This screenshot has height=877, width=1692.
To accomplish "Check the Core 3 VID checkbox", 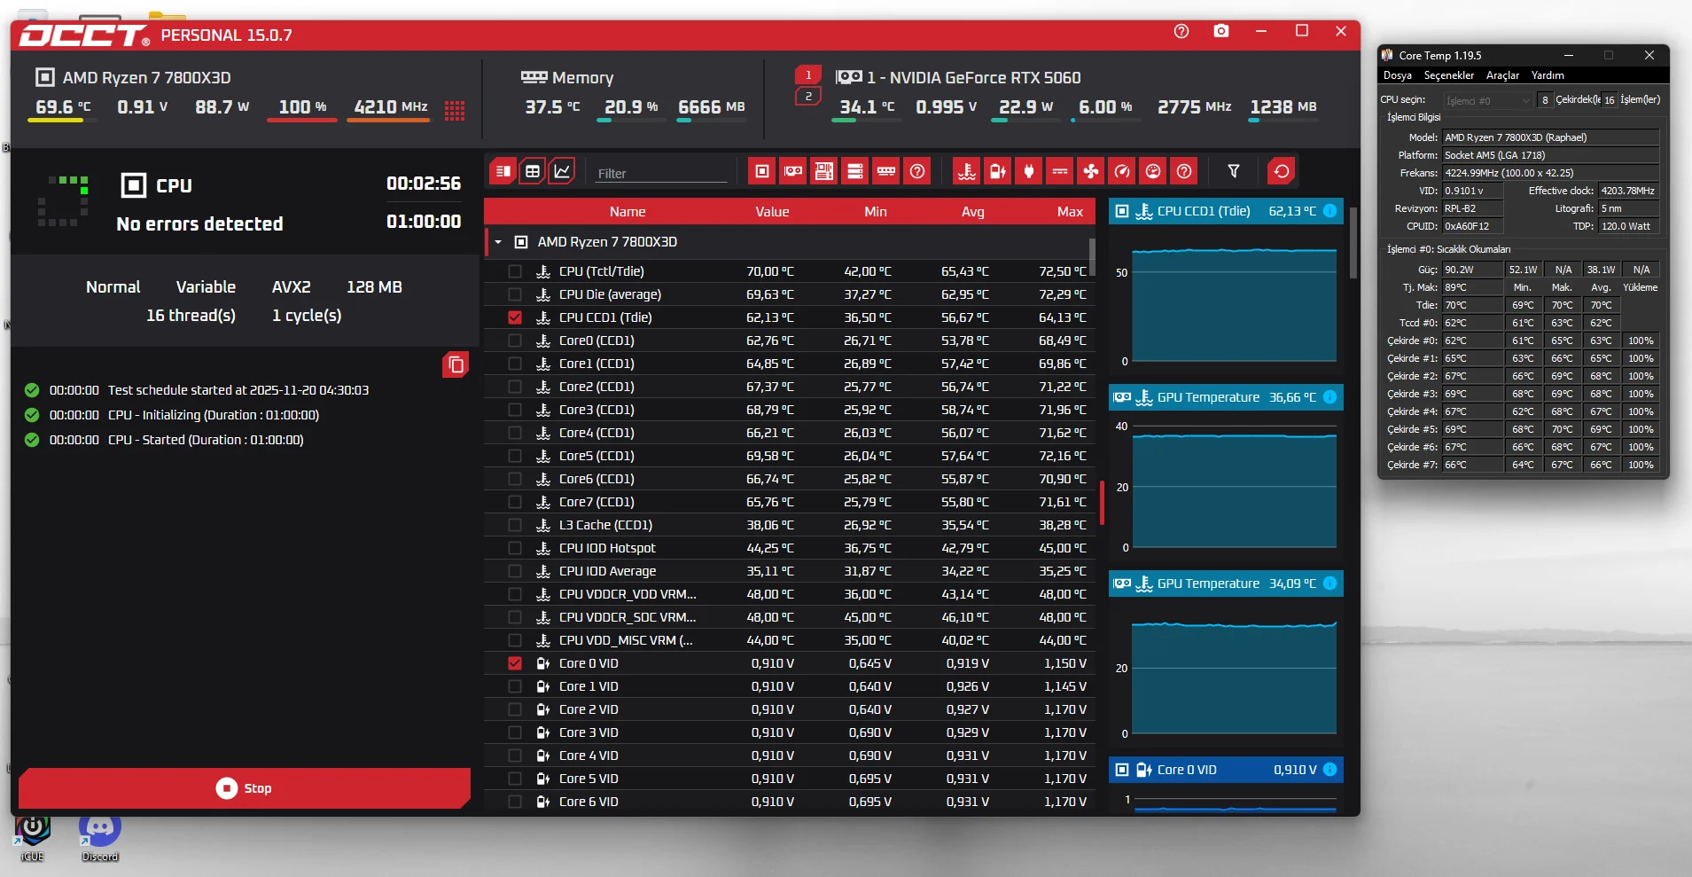I will pos(515,732).
